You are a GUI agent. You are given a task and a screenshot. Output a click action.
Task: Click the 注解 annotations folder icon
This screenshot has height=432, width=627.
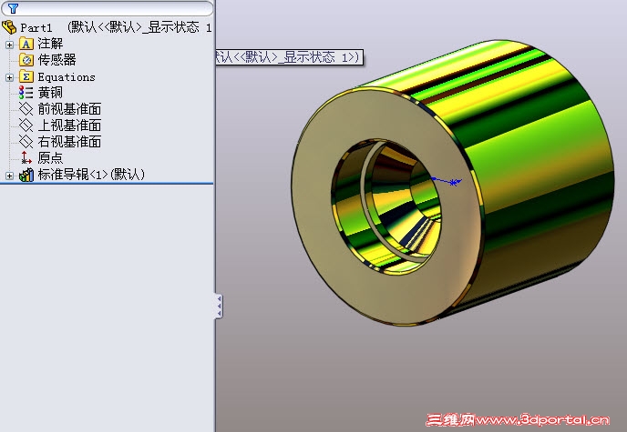(26, 44)
